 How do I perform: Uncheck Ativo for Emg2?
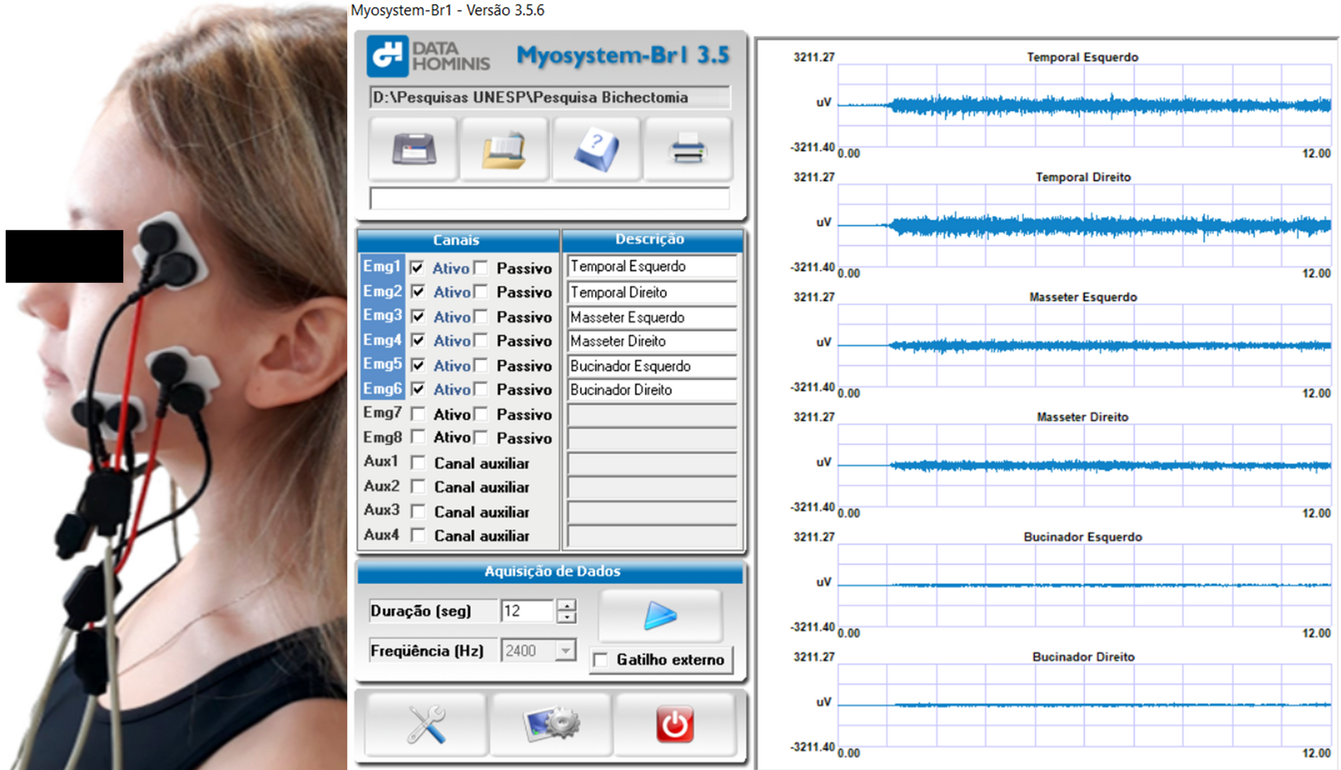[417, 292]
